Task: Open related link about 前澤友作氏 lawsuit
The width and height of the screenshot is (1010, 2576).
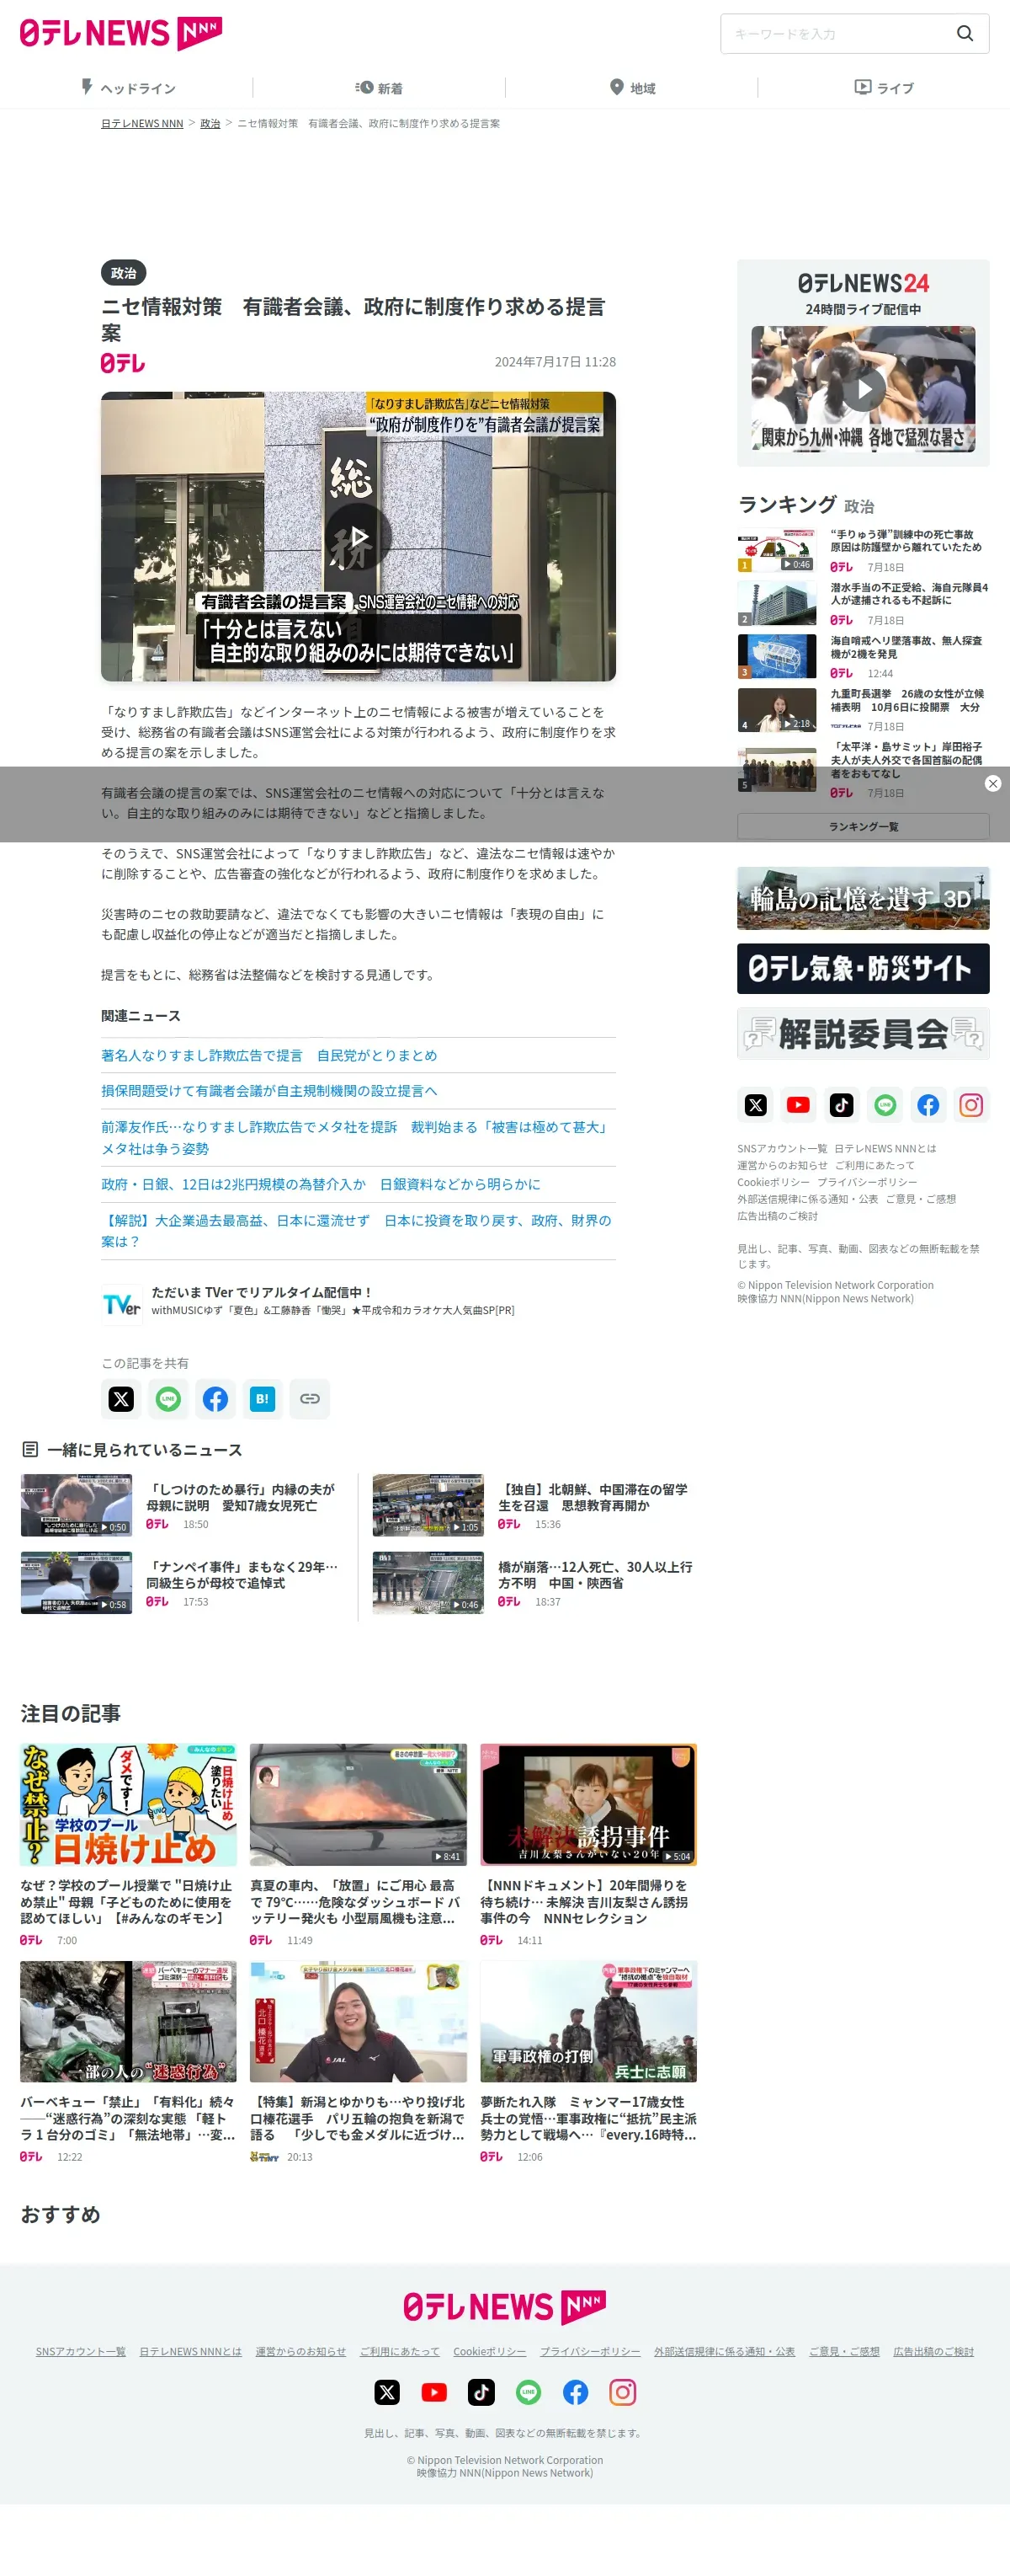Action: [357, 1137]
